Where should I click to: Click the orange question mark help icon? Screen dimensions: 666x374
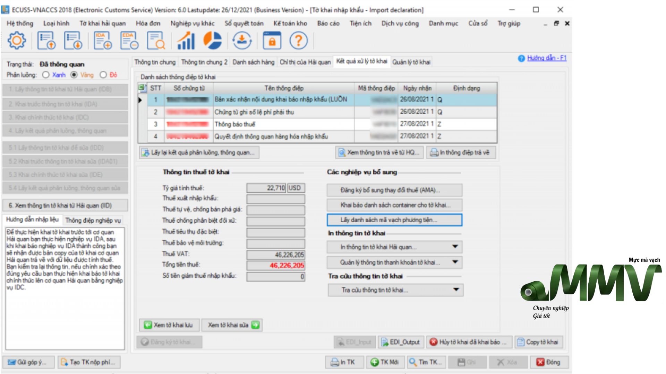[298, 41]
